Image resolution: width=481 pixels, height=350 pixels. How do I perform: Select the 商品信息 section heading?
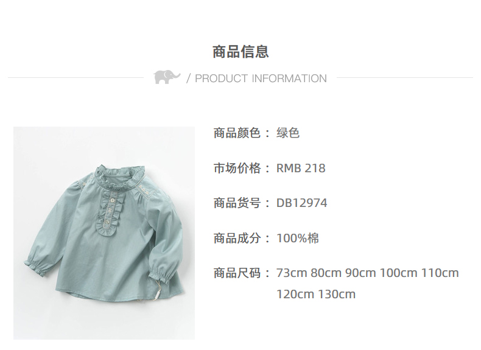[x=240, y=52]
